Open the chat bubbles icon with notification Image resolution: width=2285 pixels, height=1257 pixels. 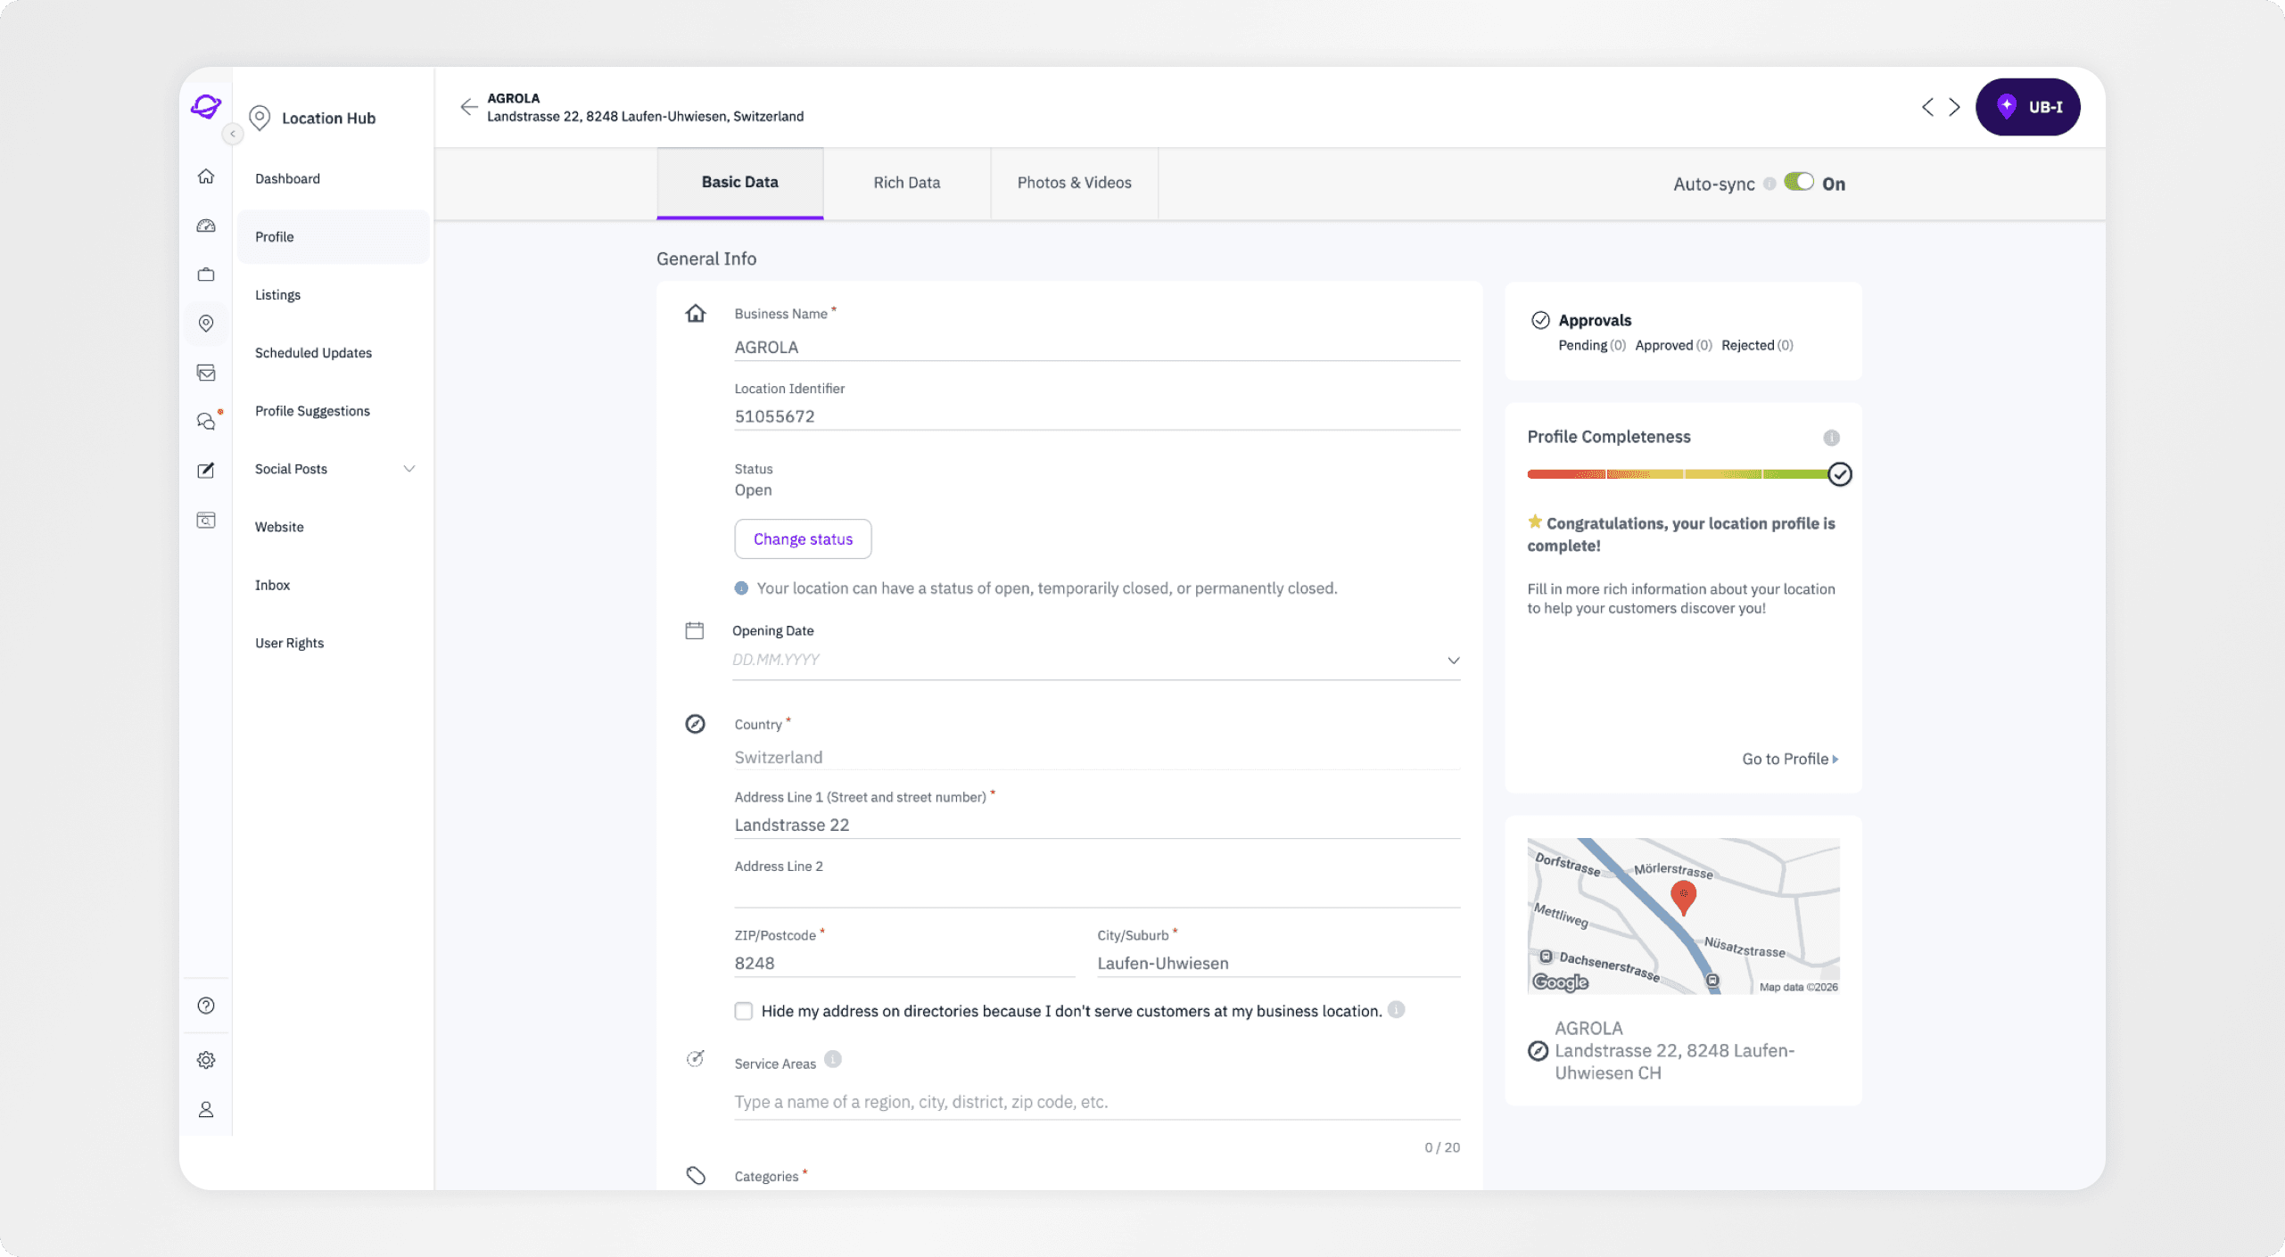206,422
